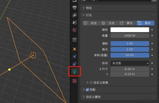The height and width of the screenshot is (103, 159).
Task: Click animate dot next to X 尺寸
Action: click(x=152, y=69)
